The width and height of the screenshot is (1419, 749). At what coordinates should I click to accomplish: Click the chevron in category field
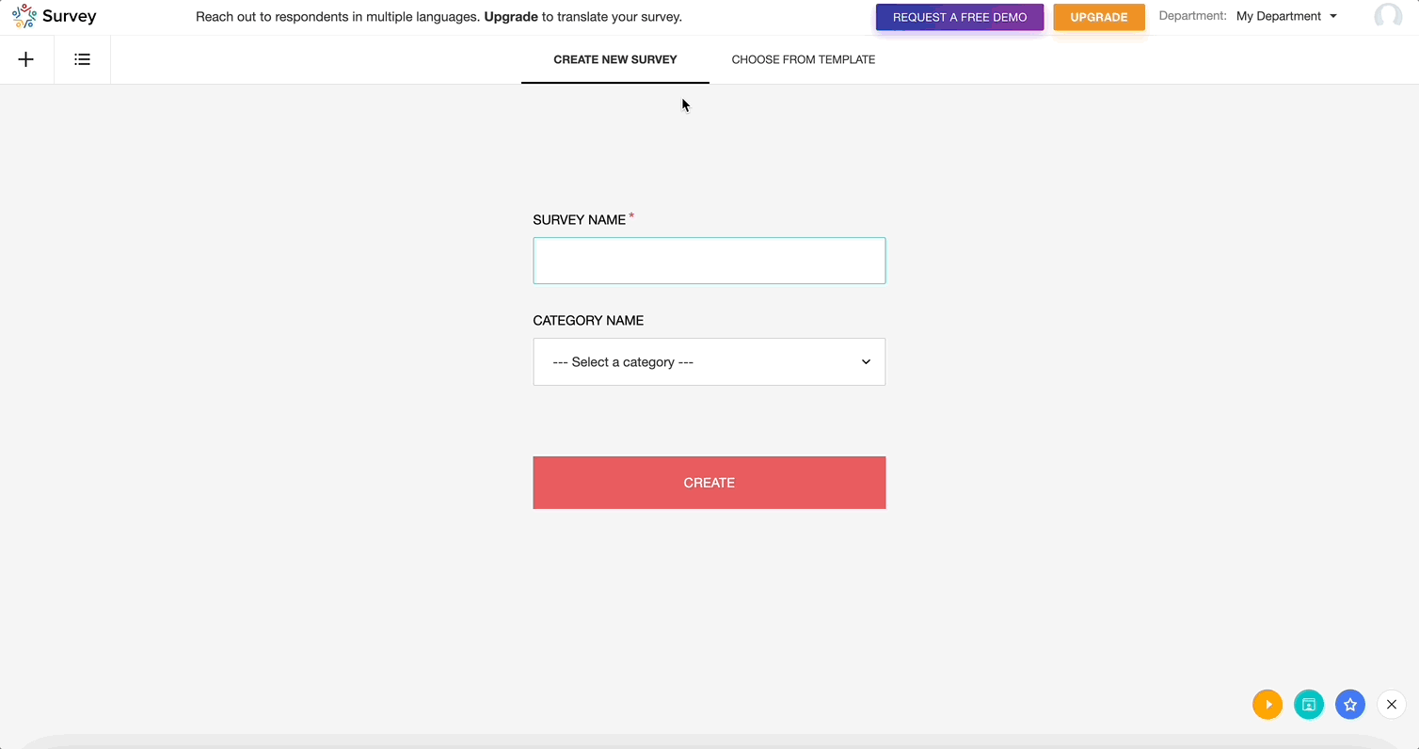[x=866, y=361]
